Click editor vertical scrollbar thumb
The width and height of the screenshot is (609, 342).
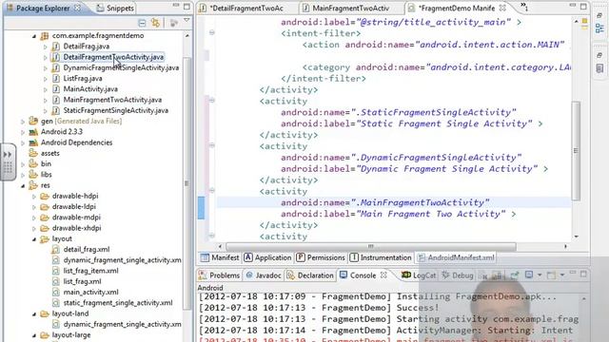576,151
